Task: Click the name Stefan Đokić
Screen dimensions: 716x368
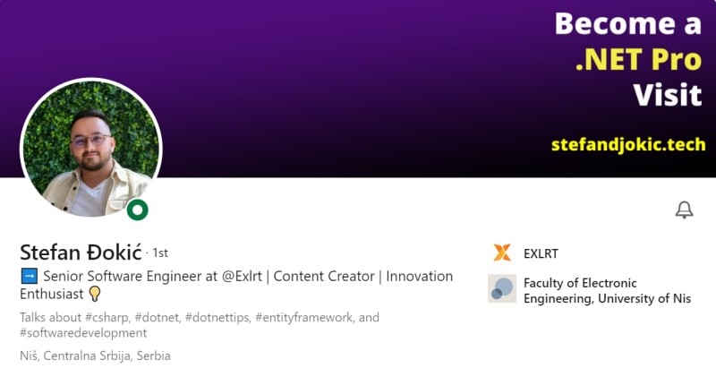Action: (81, 252)
